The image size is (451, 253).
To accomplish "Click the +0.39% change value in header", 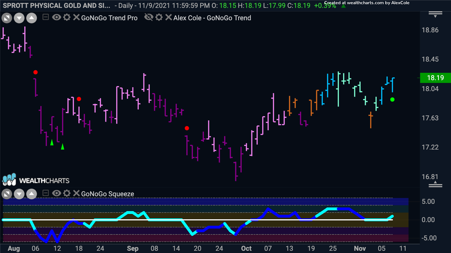I will click(325, 6).
